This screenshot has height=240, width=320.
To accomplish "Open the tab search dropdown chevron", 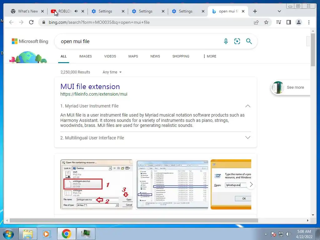I will [x=279, y=11].
